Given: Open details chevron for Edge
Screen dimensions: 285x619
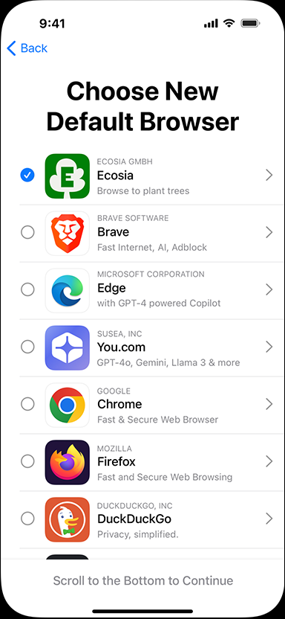Looking at the screenshot, I should click(269, 289).
